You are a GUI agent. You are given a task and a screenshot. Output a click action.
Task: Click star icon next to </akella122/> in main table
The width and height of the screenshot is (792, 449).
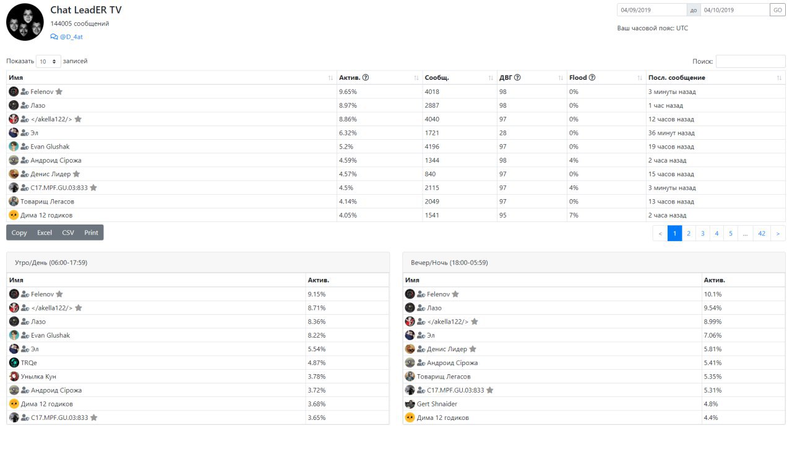pyautogui.click(x=78, y=119)
